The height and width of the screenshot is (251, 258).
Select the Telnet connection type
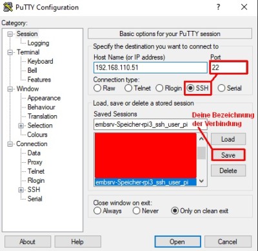[x=137, y=88]
